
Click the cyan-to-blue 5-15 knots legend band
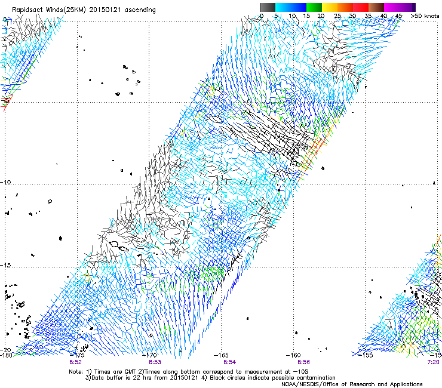click(291, 7)
